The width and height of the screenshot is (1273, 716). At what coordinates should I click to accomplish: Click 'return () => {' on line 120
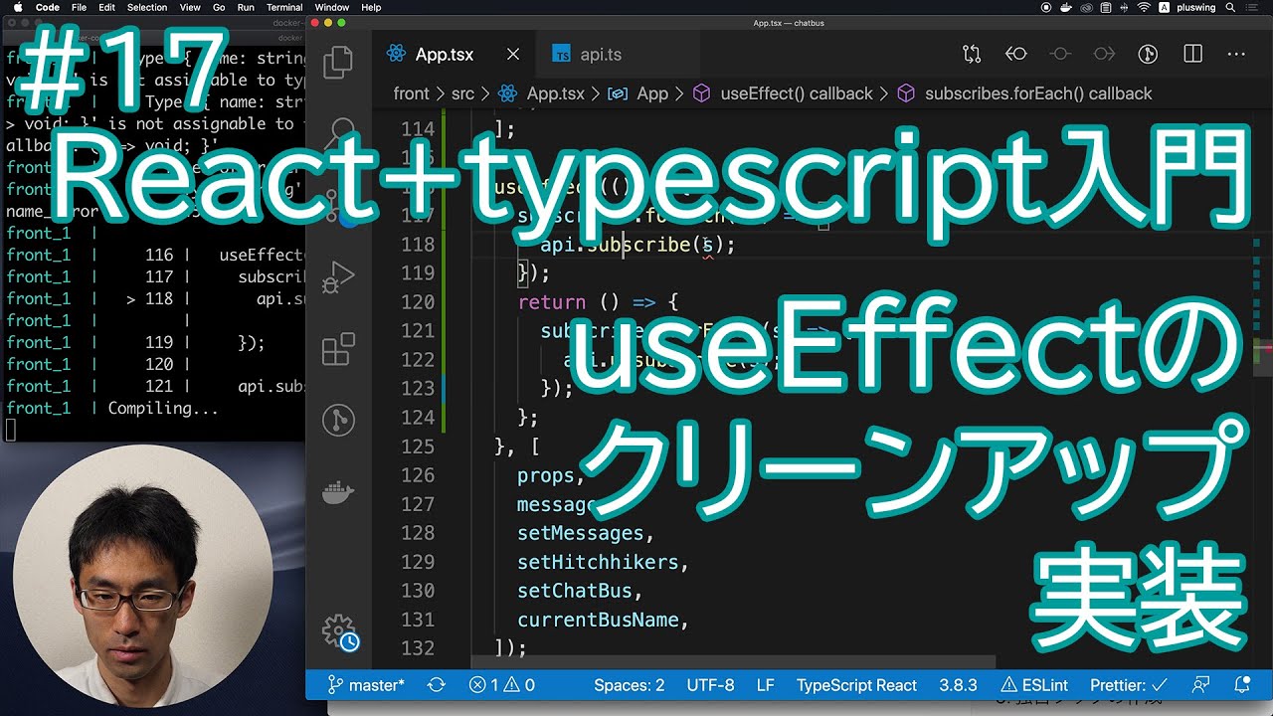[x=598, y=301]
